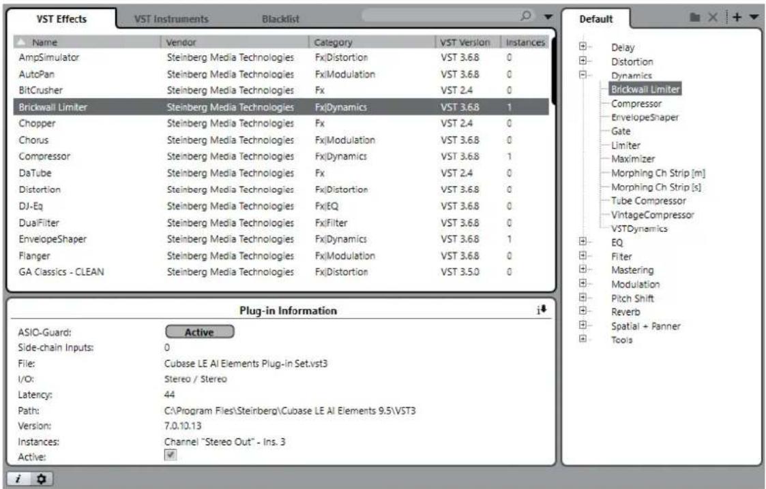The width and height of the screenshot is (766, 489).
Task: Expand the Distortion folder in the tree
Action: click(x=583, y=61)
